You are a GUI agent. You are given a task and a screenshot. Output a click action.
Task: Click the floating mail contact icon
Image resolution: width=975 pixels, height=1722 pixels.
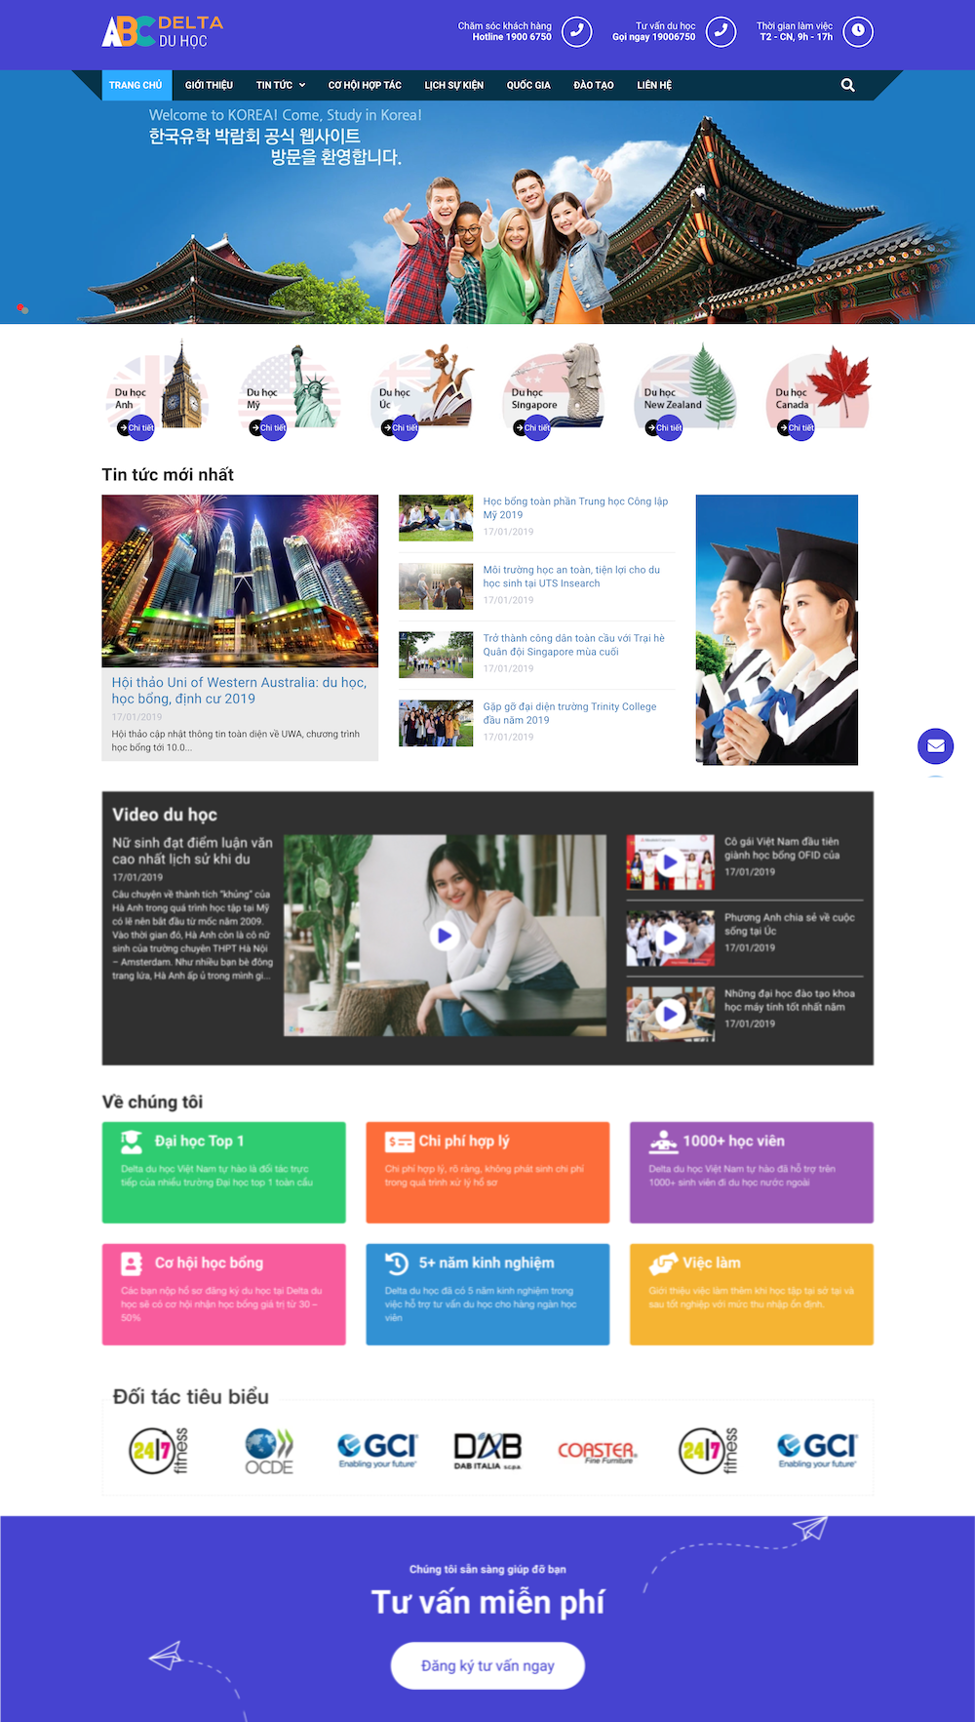936,746
